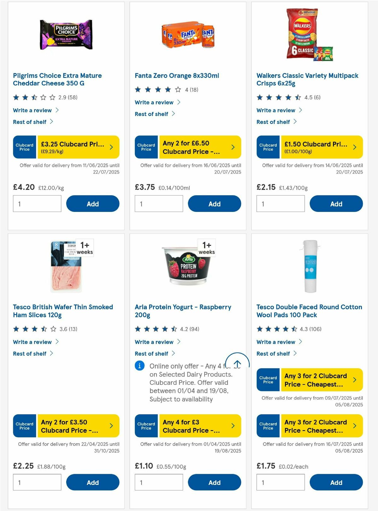Click the quantity field for cheddar cheese
The image size is (378, 511).
(37, 203)
